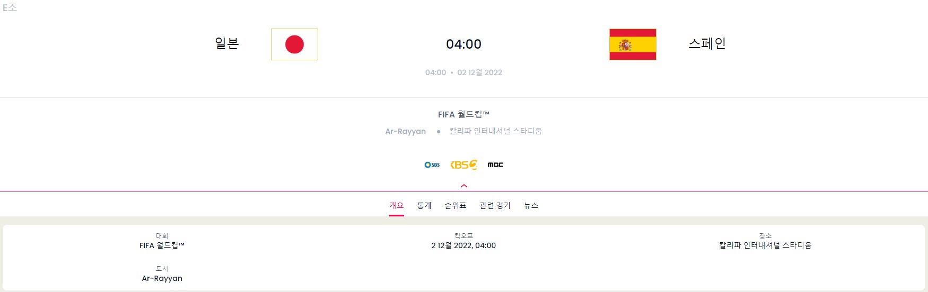The width and height of the screenshot is (928, 292).
Task: Collapse match details with pink chevron
Action: click(x=464, y=186)
